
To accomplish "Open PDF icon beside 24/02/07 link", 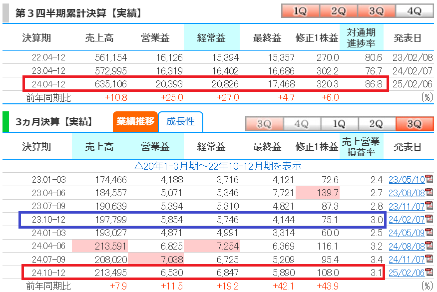I will [429, 219].
